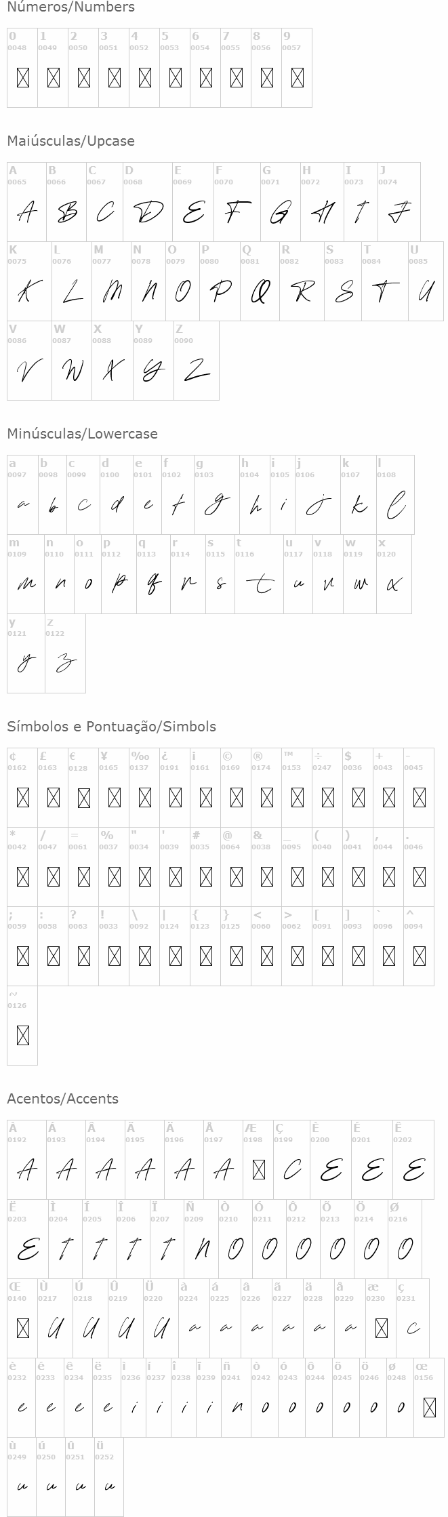Click the Acentos/Accents section heading
The height and width of the screenshot is (1517, 448).
coord(62,1099)
